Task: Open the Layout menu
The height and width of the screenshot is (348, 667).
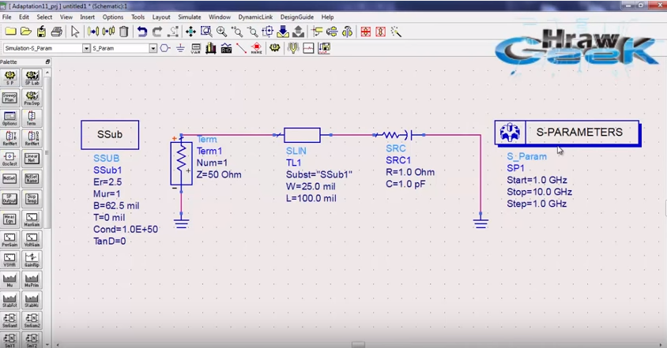Action: [x=161, y=17]
